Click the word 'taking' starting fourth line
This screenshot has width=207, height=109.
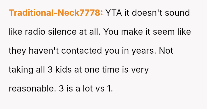point(21,70)
